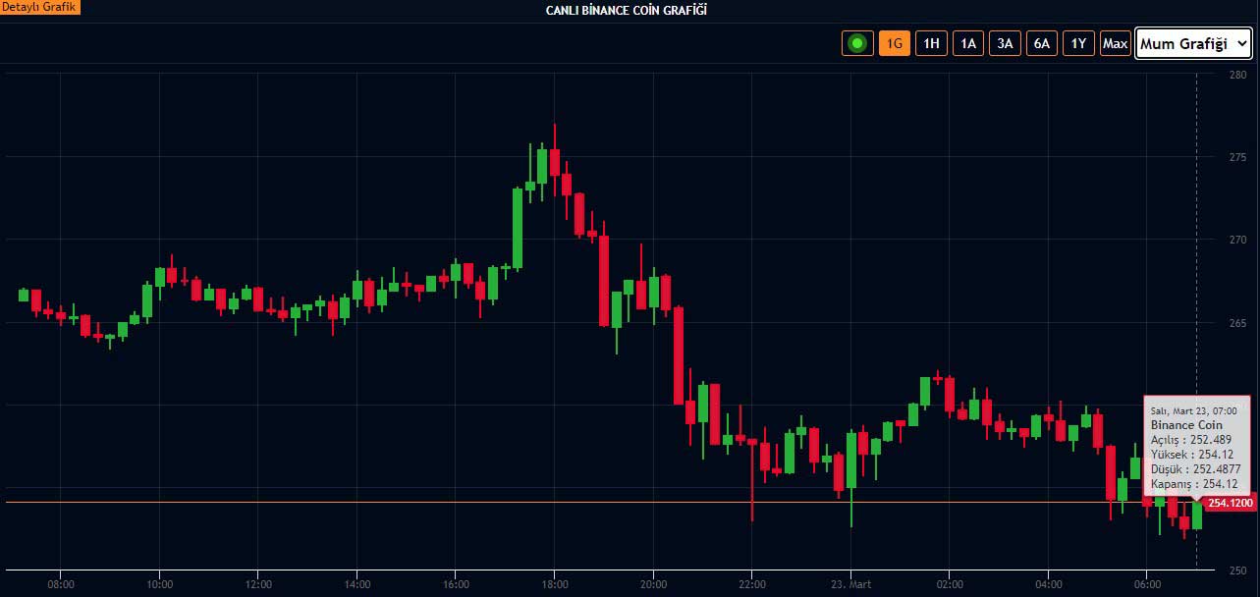Click the 16:00 time axis label
Image resolution: width=1260 pixels, height=597 pixels.
pos(456,583)
